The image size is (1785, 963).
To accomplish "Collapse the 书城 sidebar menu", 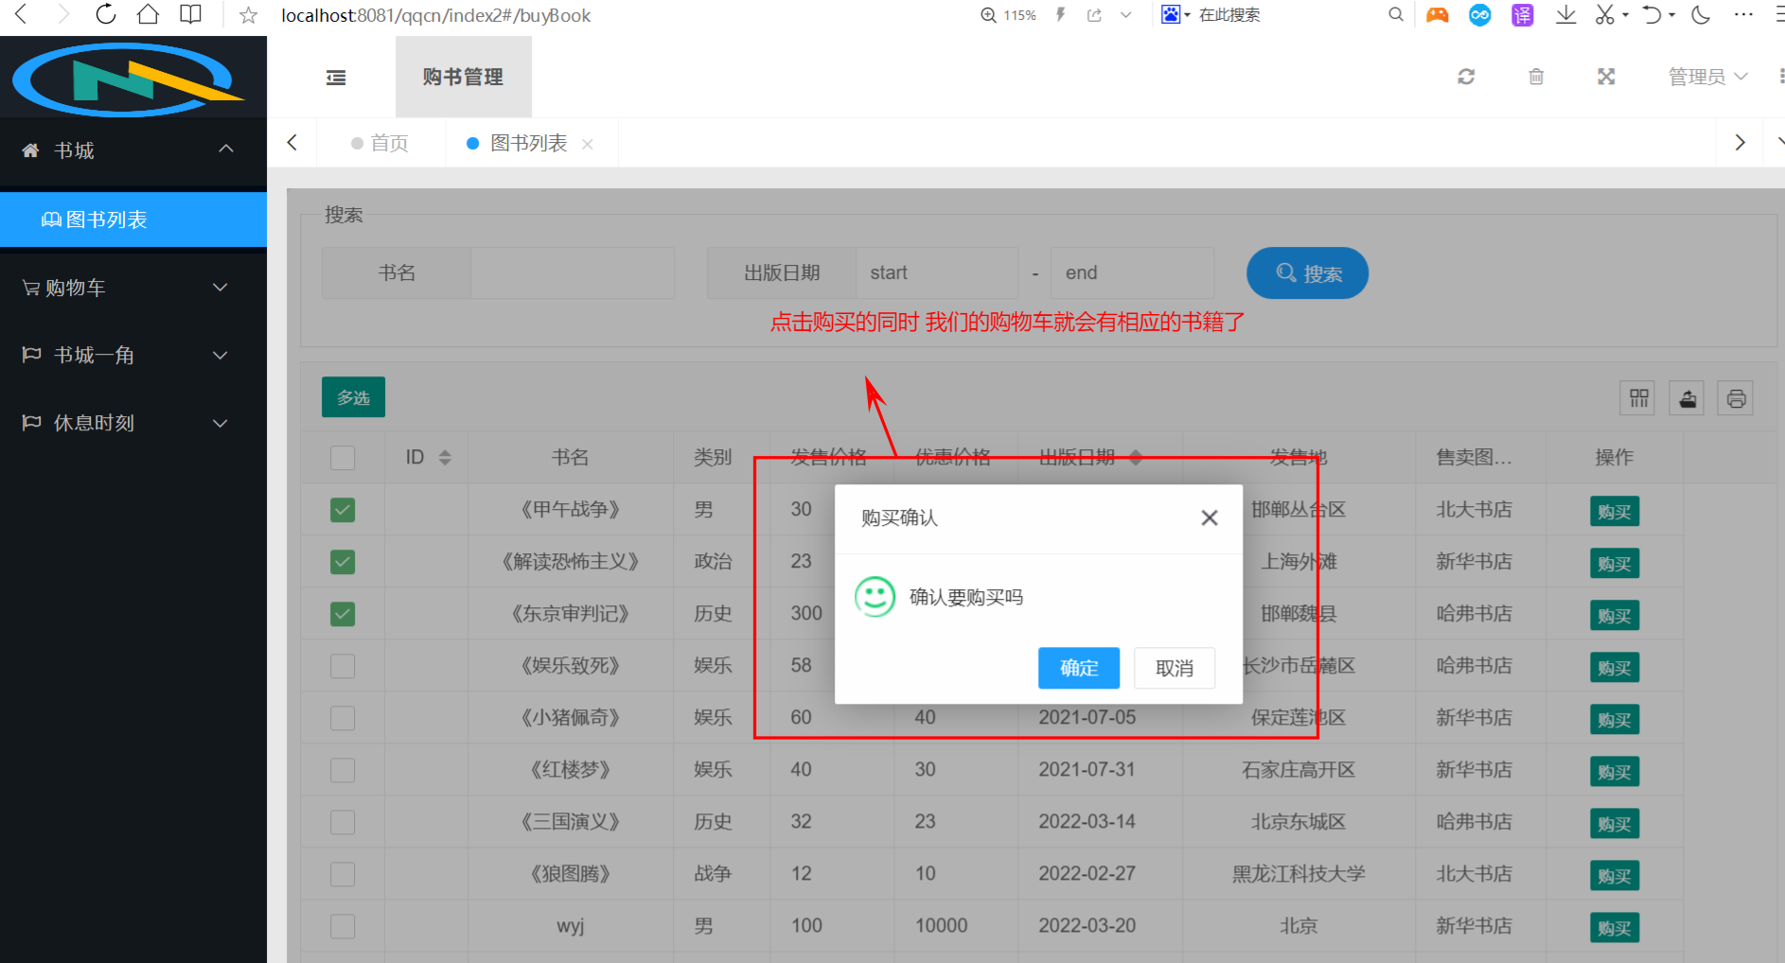I will (133, 150).
